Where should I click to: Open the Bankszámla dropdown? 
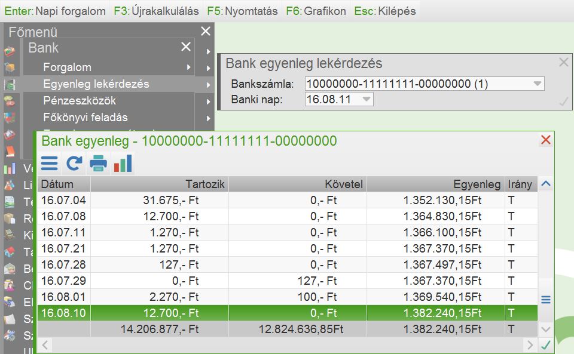(x=538, y=84)
